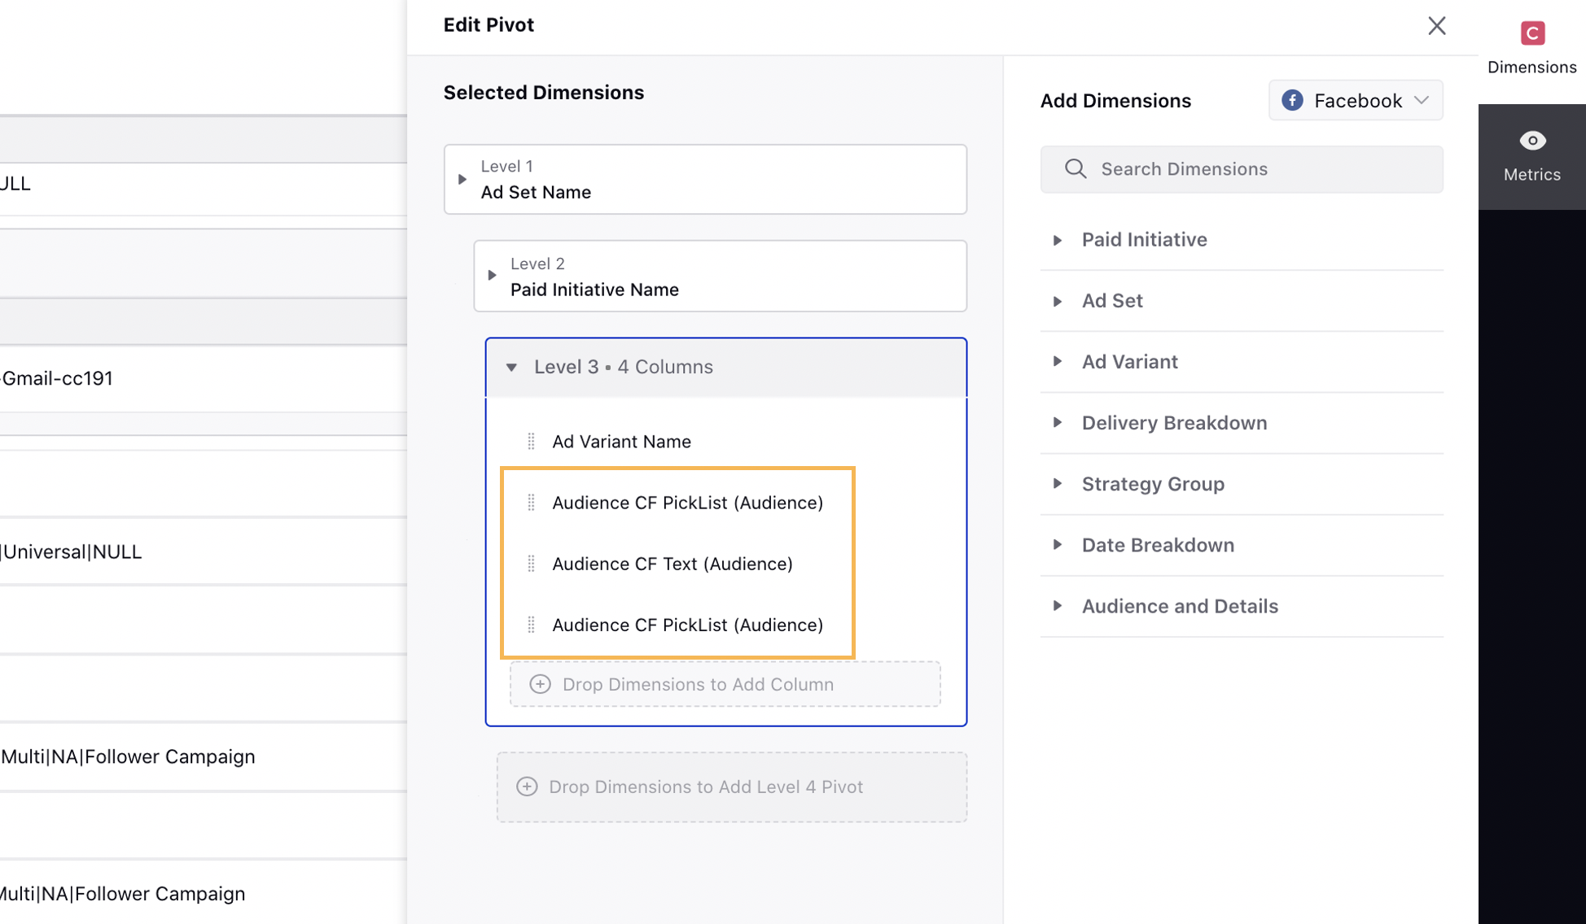Click the close dialog X button
Image resolution: width=1586 pixels, height=924 pixels.
1438,24
